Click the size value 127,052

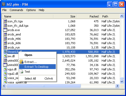click(x=70, y=30)
